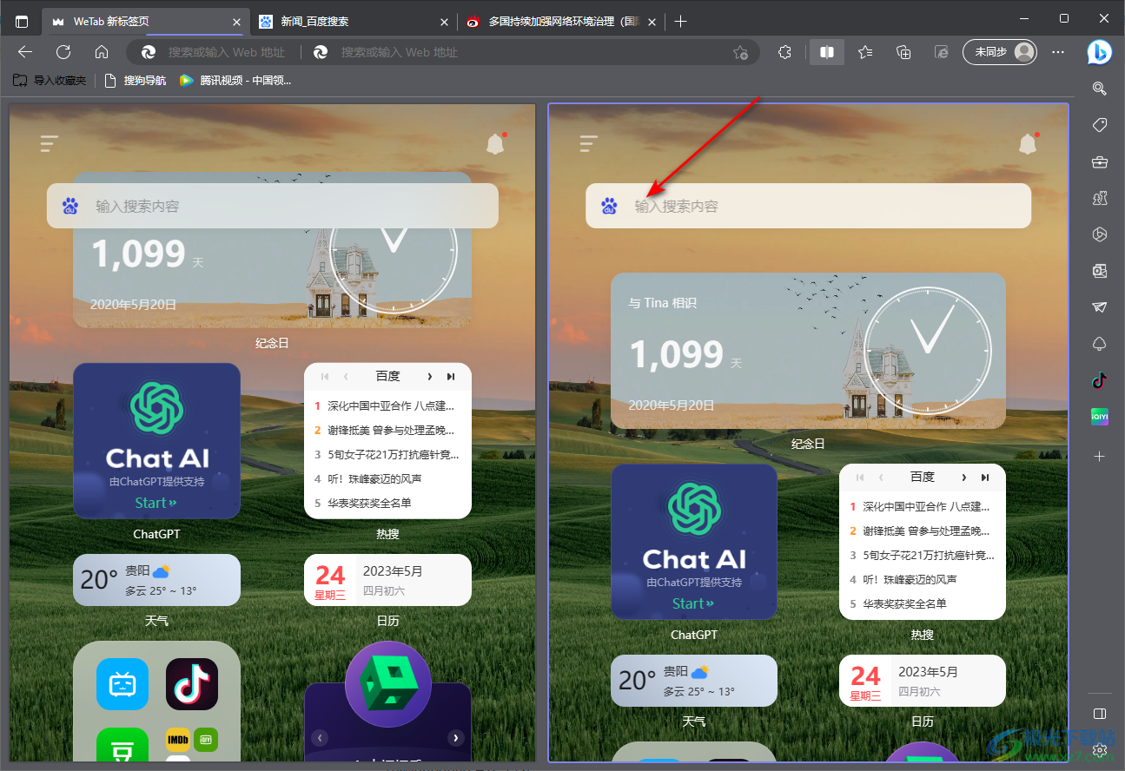The height and width of the screenshot is (771, 1125).
Task: Open the 导入收藏夹 bookmarks item
Action: [49, 81]
